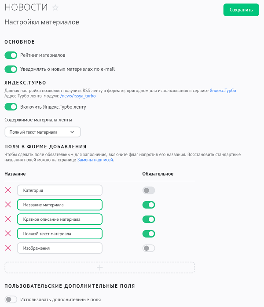This screenshot has width=264, height=307.
Task: Make Категория field required
Action: 149,190
